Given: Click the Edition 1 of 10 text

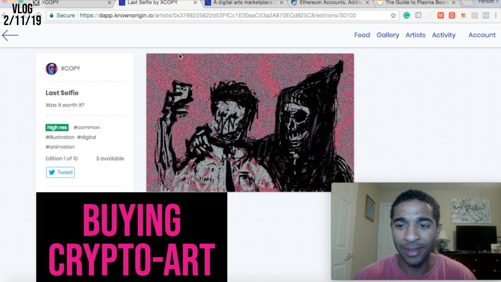Looking at the screenshot, I should (61, 159).
